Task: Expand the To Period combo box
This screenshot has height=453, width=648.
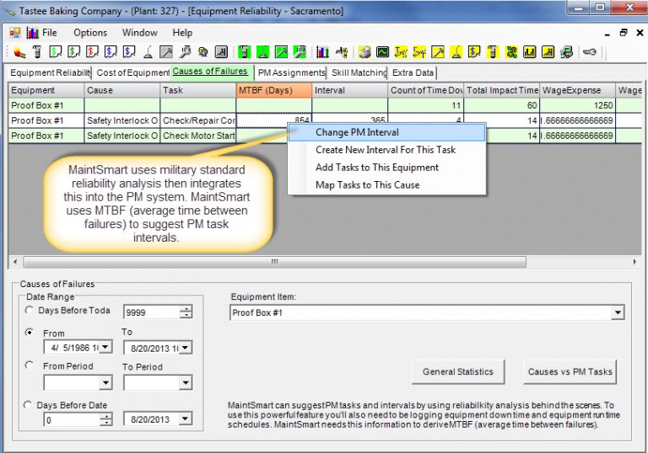Action: [x=186, y=382]
